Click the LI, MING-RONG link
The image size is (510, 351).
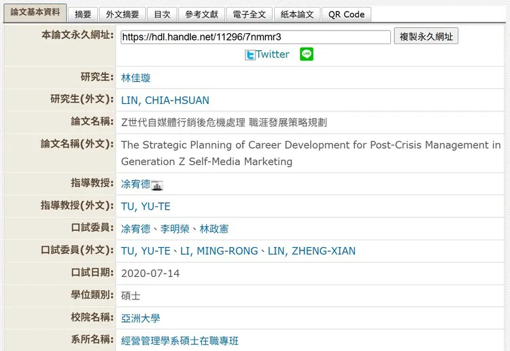(x=219, y=251)
